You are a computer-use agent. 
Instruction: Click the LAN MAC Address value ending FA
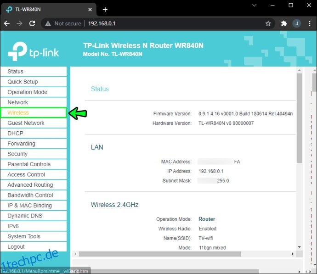219,162
